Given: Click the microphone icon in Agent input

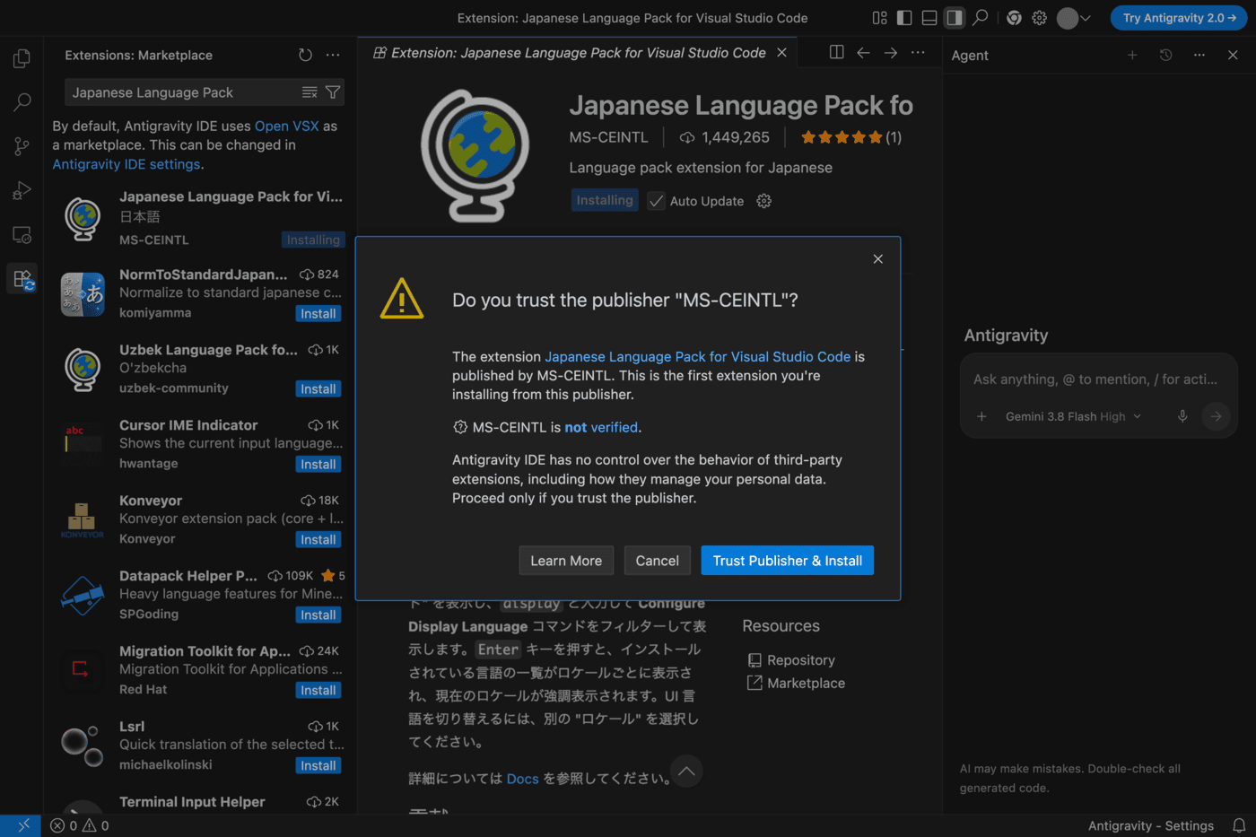Looking at the screenshot, I should [x=1182, y=416].
